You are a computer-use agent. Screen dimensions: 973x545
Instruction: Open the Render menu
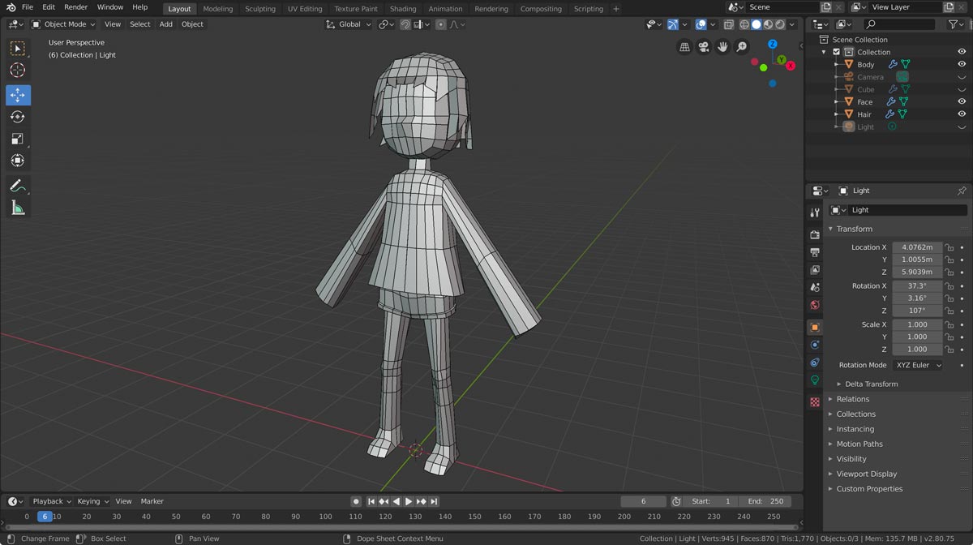pos(75,7)
